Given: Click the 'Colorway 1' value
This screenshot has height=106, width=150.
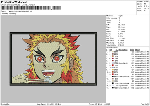Looking at the screenshot, I should click(x=13, y=13).
